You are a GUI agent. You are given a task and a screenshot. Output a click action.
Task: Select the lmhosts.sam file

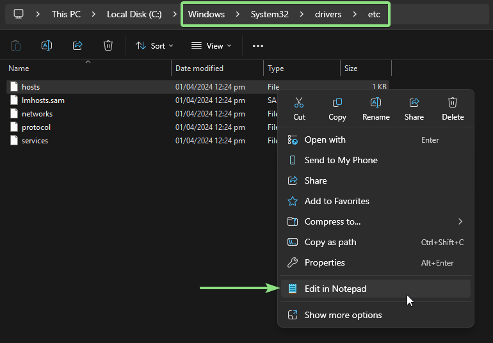[x=43, y=100]
